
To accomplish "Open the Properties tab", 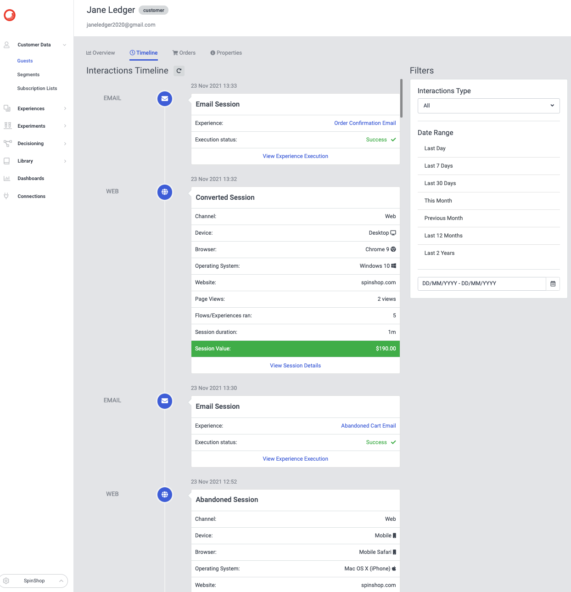I will [226, 52].
